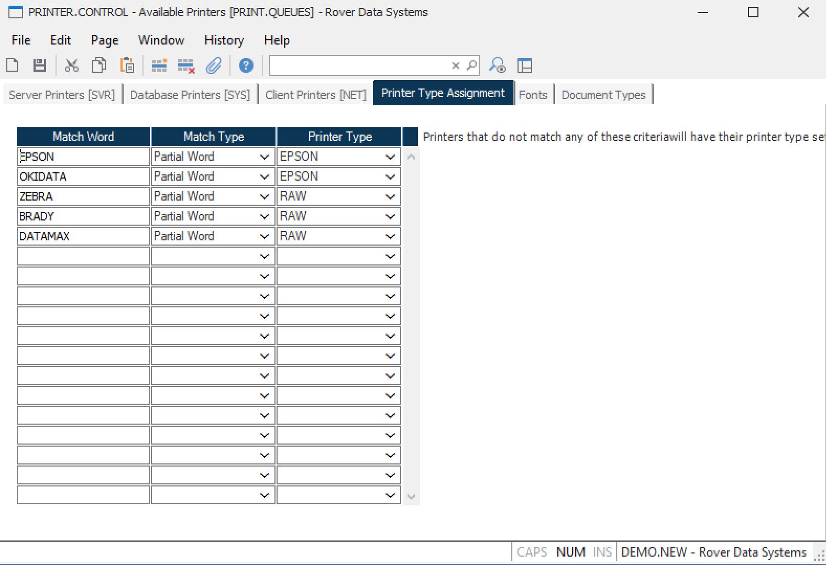This screenshot has width=826, height=565.
Task: Switch to the Fonts tab
Action: (533, 95)
